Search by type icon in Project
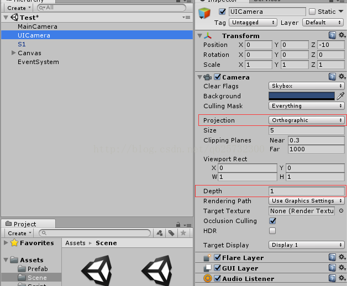 tap(160, 233)
